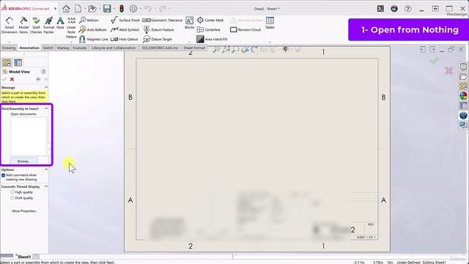This screenshot has width=469, height=264.
Task: Open the Sheet Format tab
Action: pos(194,48)
